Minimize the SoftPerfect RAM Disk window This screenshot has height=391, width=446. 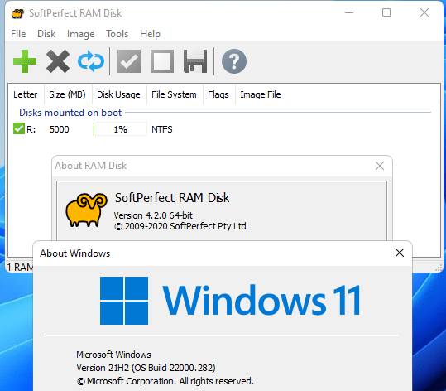pos(349,12)
